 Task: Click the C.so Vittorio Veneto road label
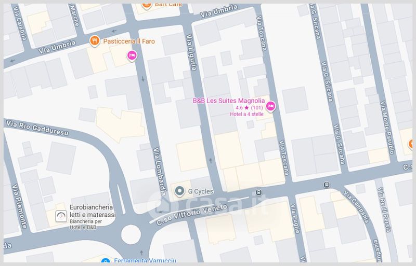pyautogui.click(x=192, y=213)
